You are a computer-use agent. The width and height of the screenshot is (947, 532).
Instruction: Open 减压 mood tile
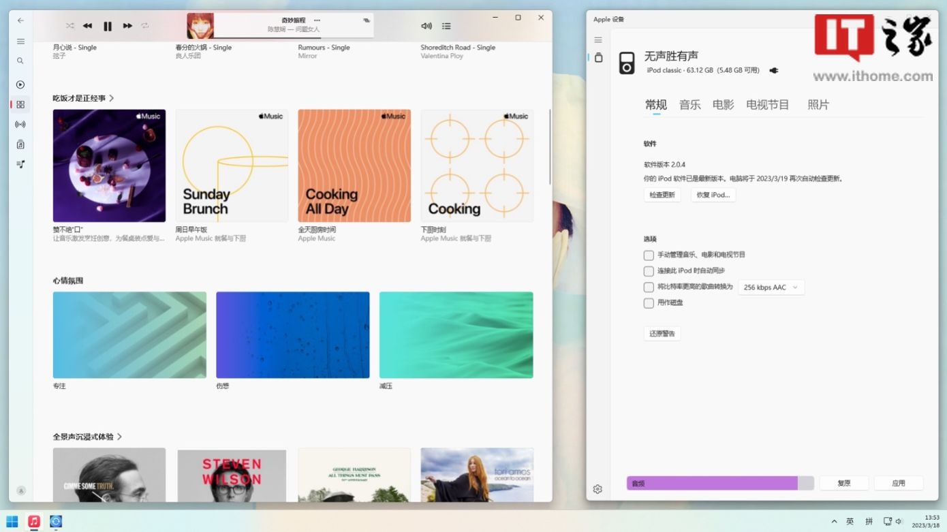coord(456,335)
